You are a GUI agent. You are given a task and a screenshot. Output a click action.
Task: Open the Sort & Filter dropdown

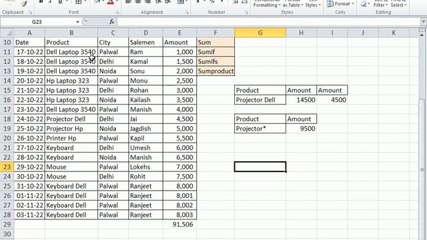380,3
